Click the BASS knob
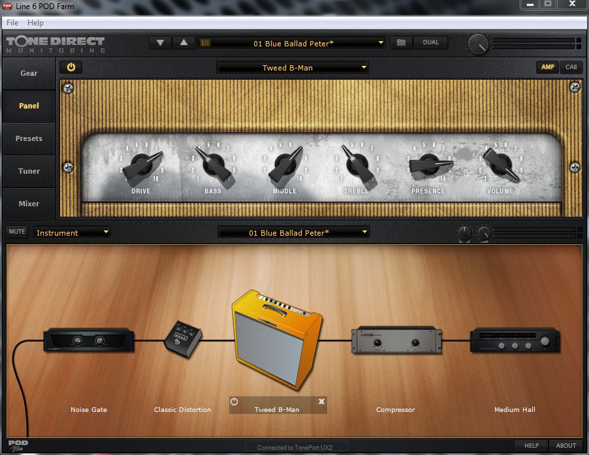This screenshot has width=589, height=455. click(x=214, y=165)
